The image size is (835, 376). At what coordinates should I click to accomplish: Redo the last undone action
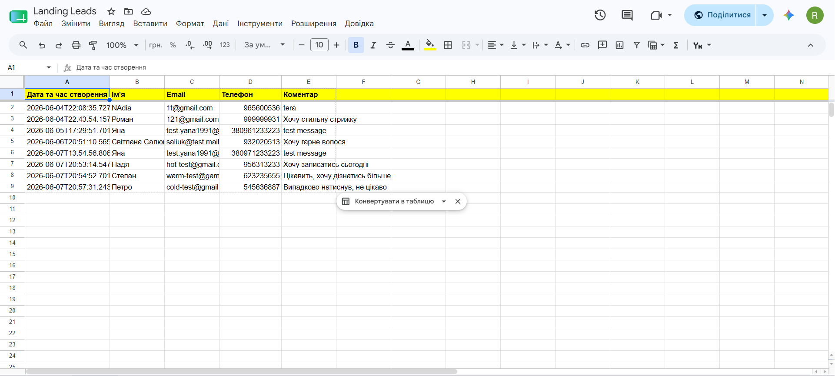point(59,45)
